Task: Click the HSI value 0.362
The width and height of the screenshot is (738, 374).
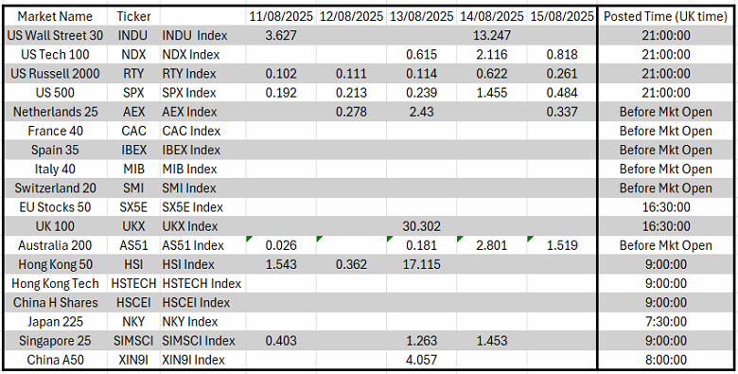Action: click(x=351, y=264)
